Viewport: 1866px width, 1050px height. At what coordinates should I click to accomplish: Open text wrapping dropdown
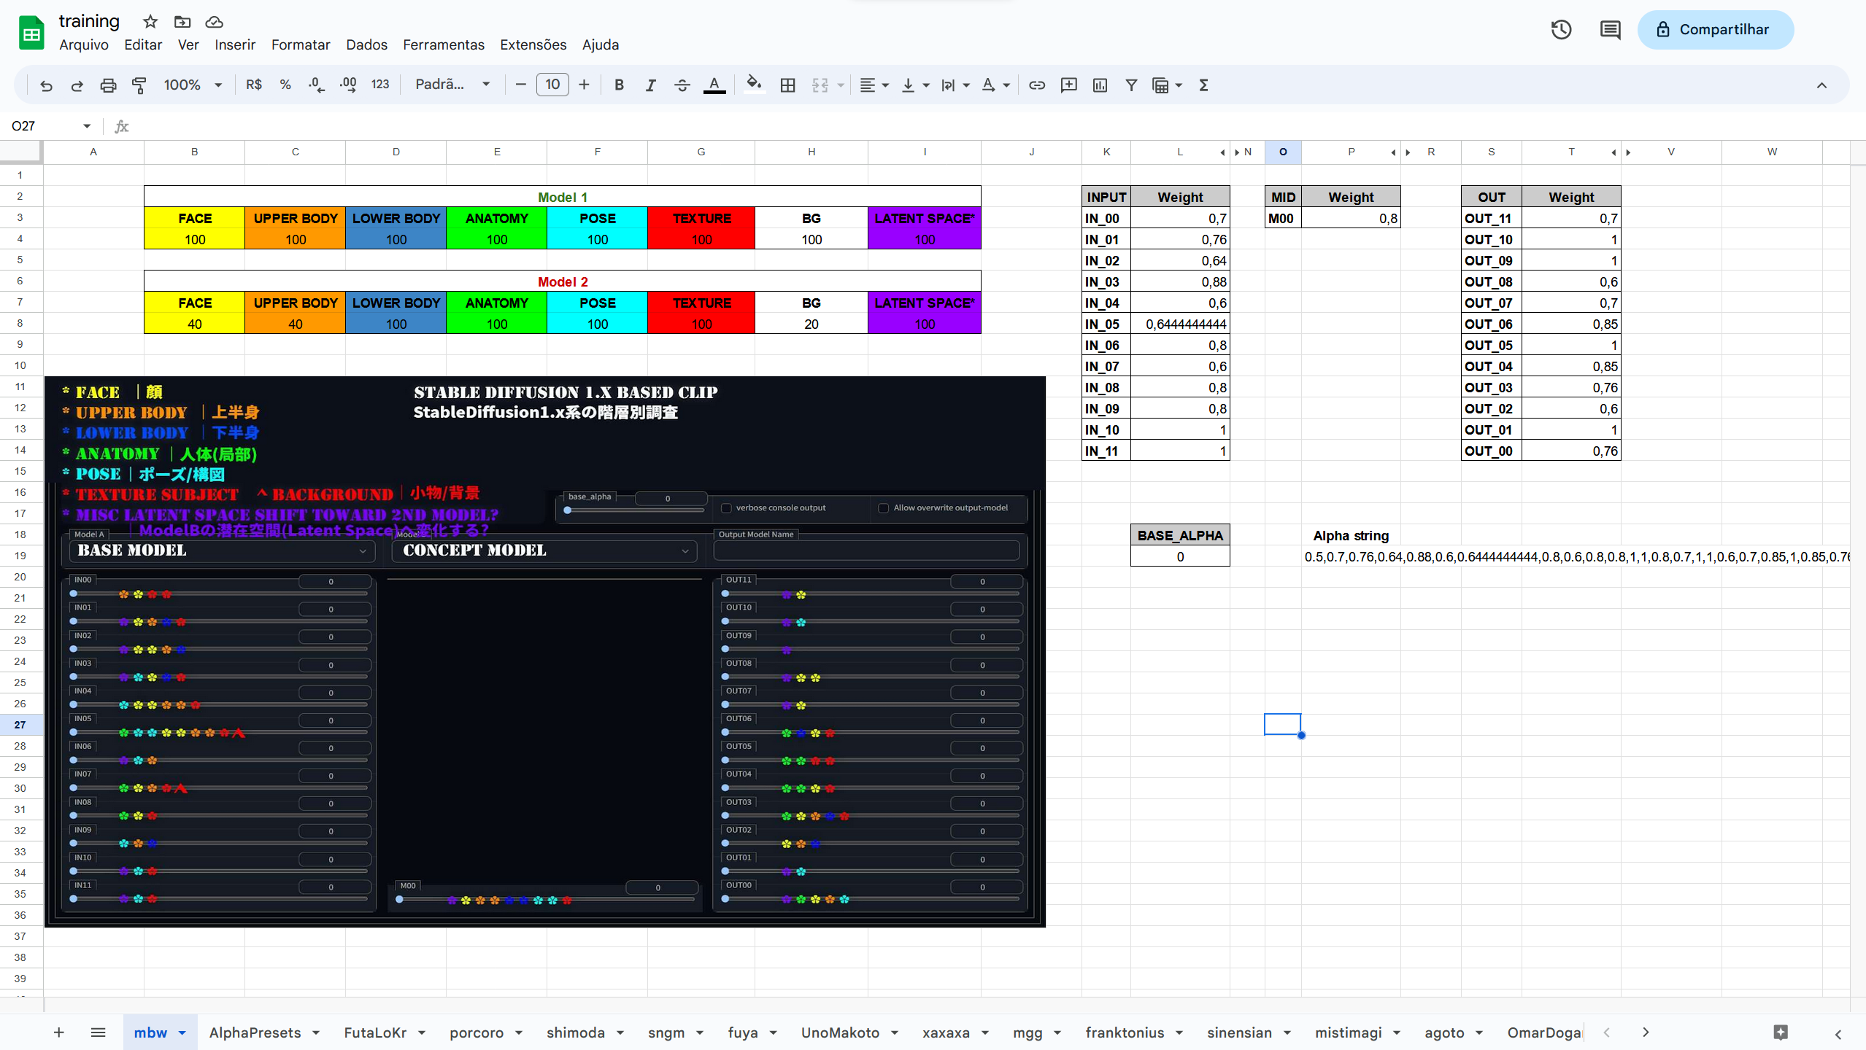click(955, 85)
